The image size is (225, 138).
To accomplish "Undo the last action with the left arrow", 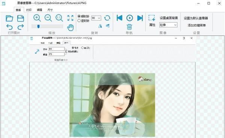I will pyautogui.click(x=9, y=27).
